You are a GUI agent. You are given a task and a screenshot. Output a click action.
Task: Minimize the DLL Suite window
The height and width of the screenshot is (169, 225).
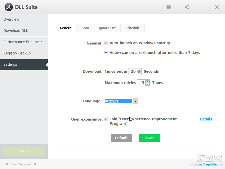(x=202, y=7)
